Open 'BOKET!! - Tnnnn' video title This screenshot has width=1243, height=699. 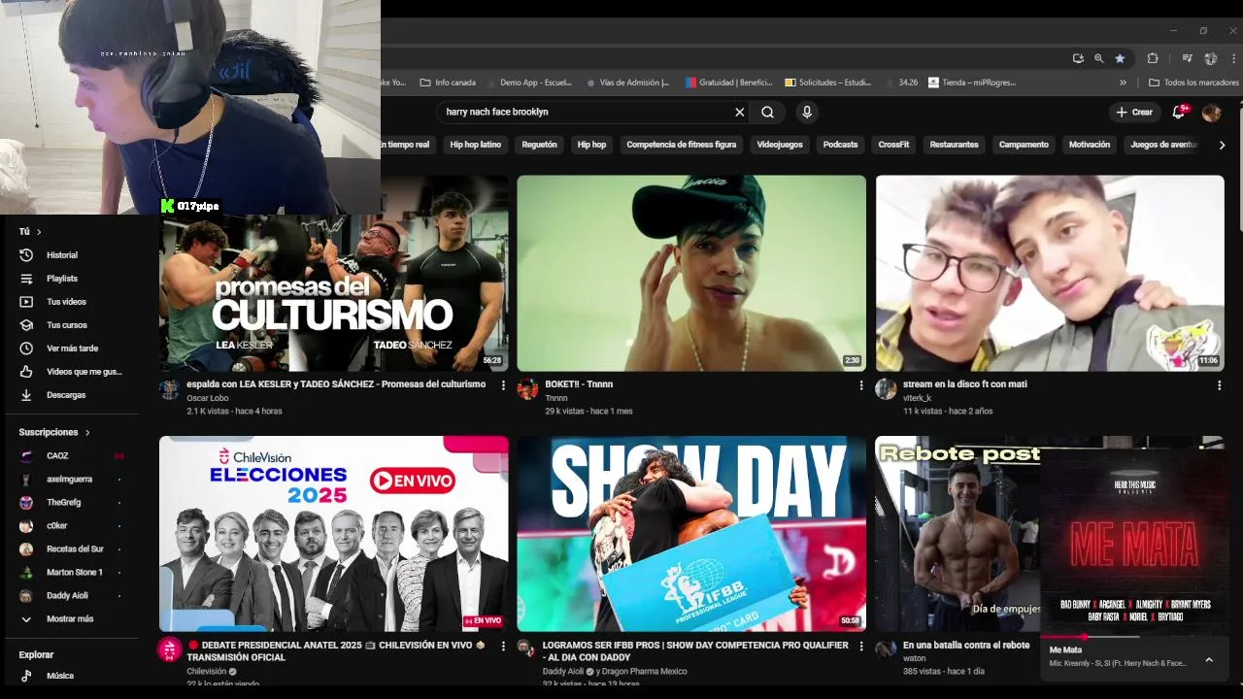point(579,384)
